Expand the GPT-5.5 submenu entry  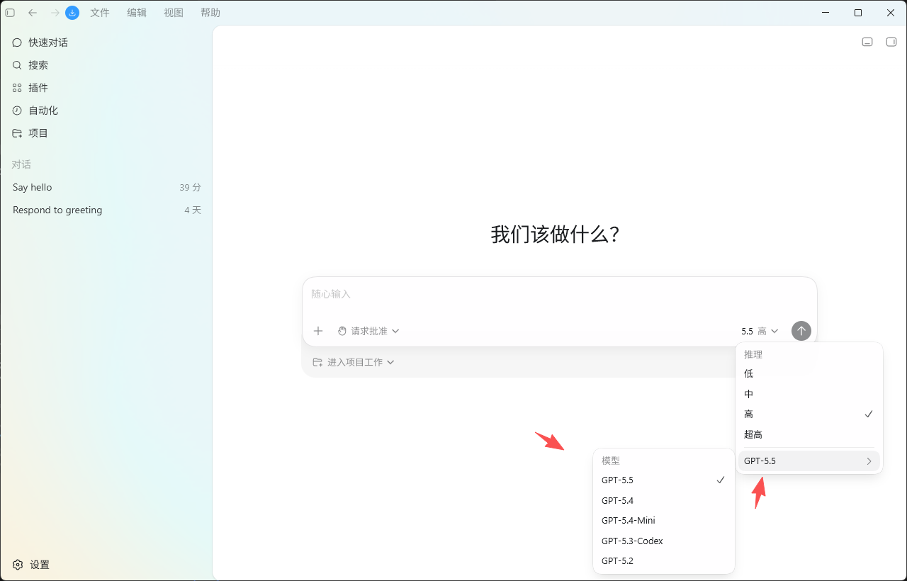point(809,461)
